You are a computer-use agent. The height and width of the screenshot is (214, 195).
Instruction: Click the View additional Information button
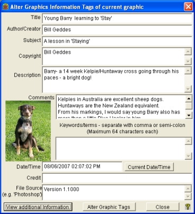tap(38, 207)
